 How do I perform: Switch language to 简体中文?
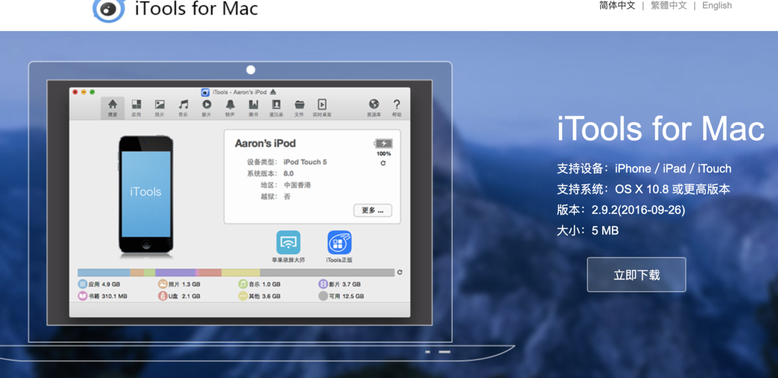pos(617,5)
